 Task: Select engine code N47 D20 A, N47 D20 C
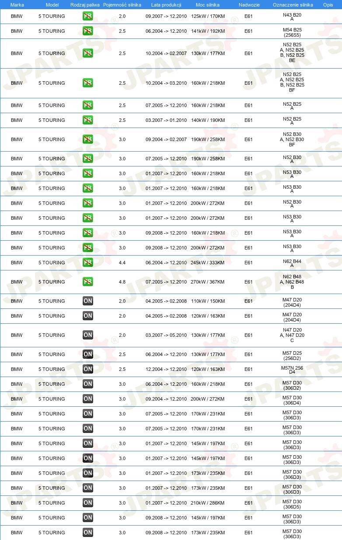tap(292, 335)
